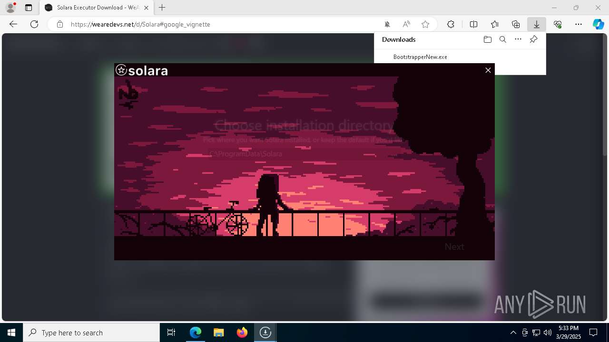Close the Solara installer window
This screenshot has width=609, height=342.
[488, 70]
